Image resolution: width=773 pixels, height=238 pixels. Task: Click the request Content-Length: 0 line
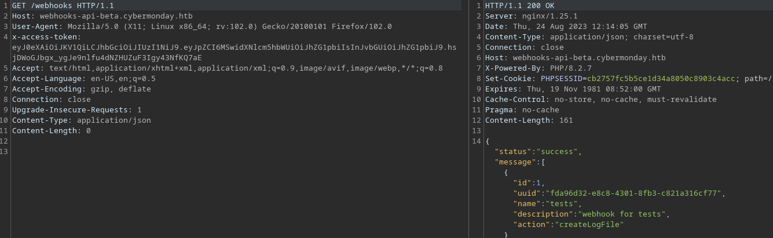(x=51, y=130)
